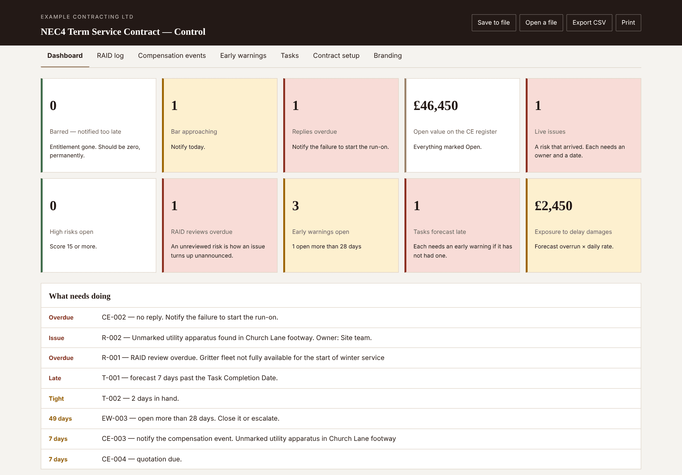Click the T-002 2 days in hand row
The width and height of the screenshot is (682, 475).
click(x=341, y=399)
